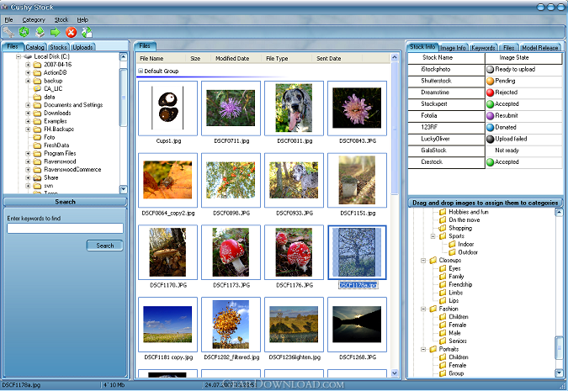Switch to the Catalog tab
This screenshot has height=391, width=568.
35,47
